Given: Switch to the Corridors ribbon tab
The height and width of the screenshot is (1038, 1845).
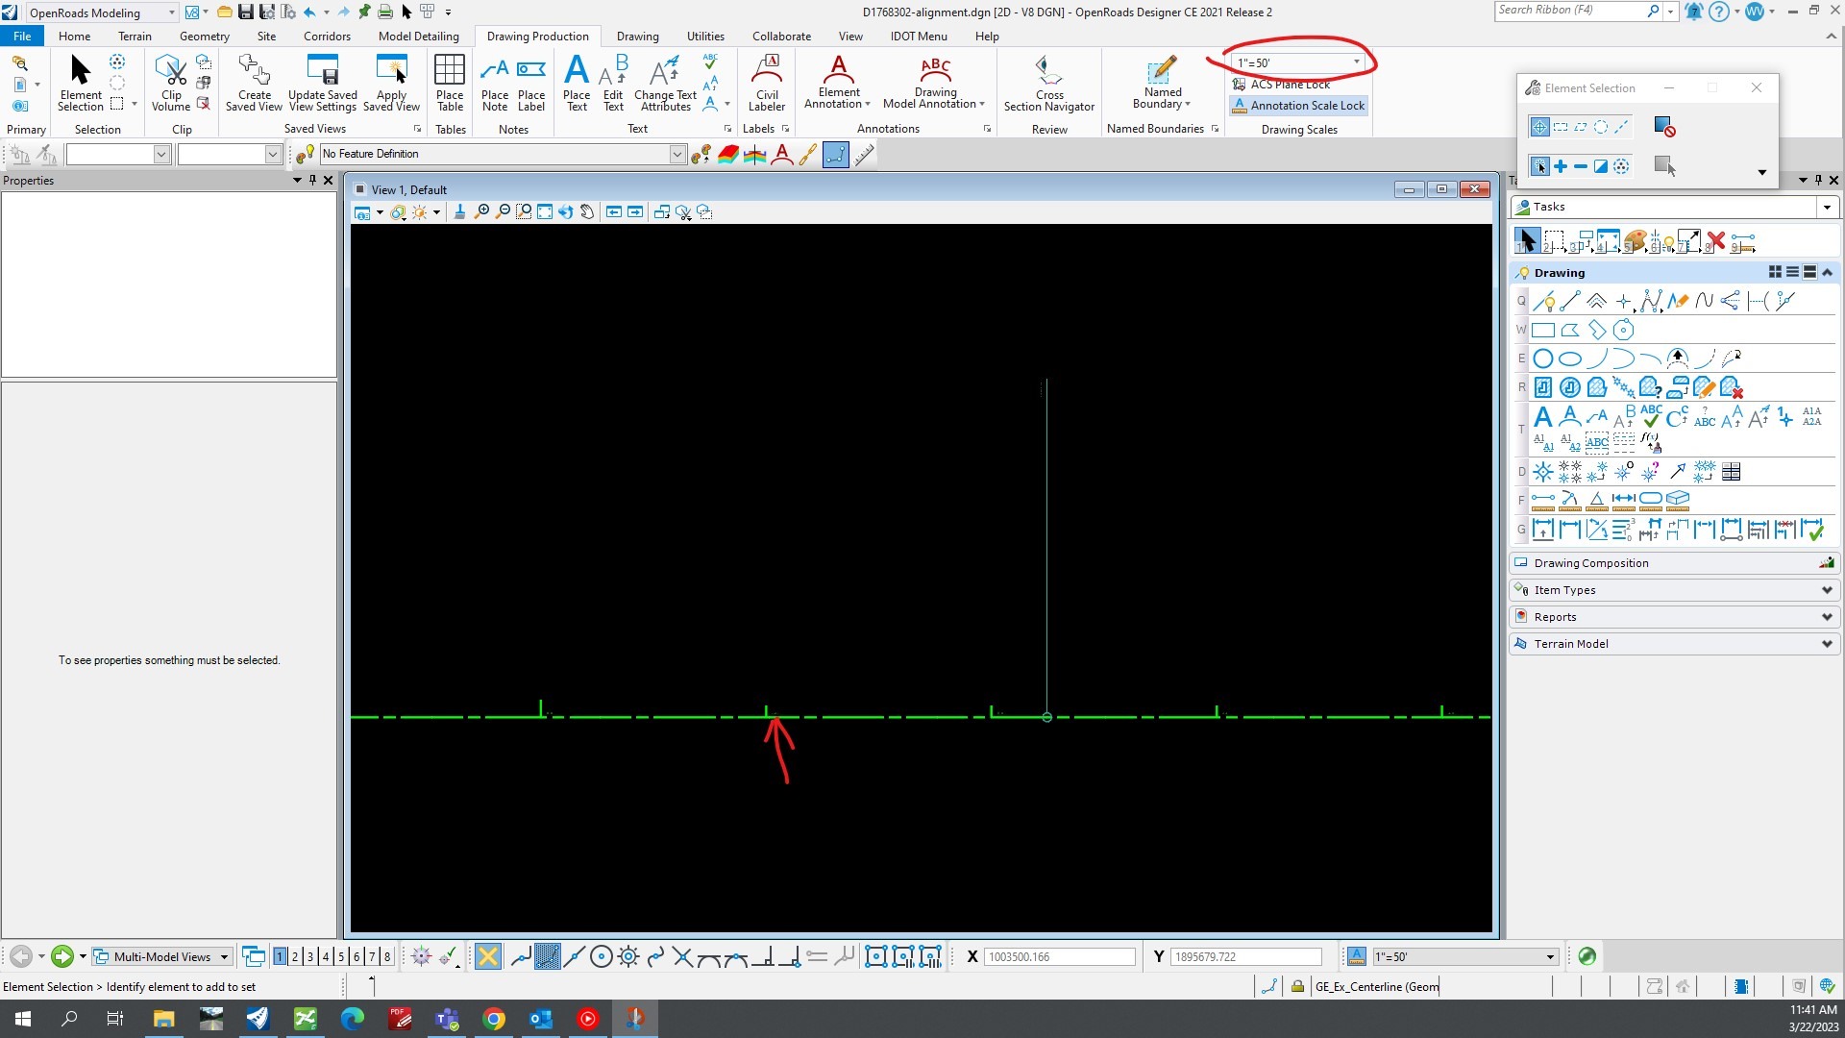Looking at the screenshot, I should (x=327, y=37).
